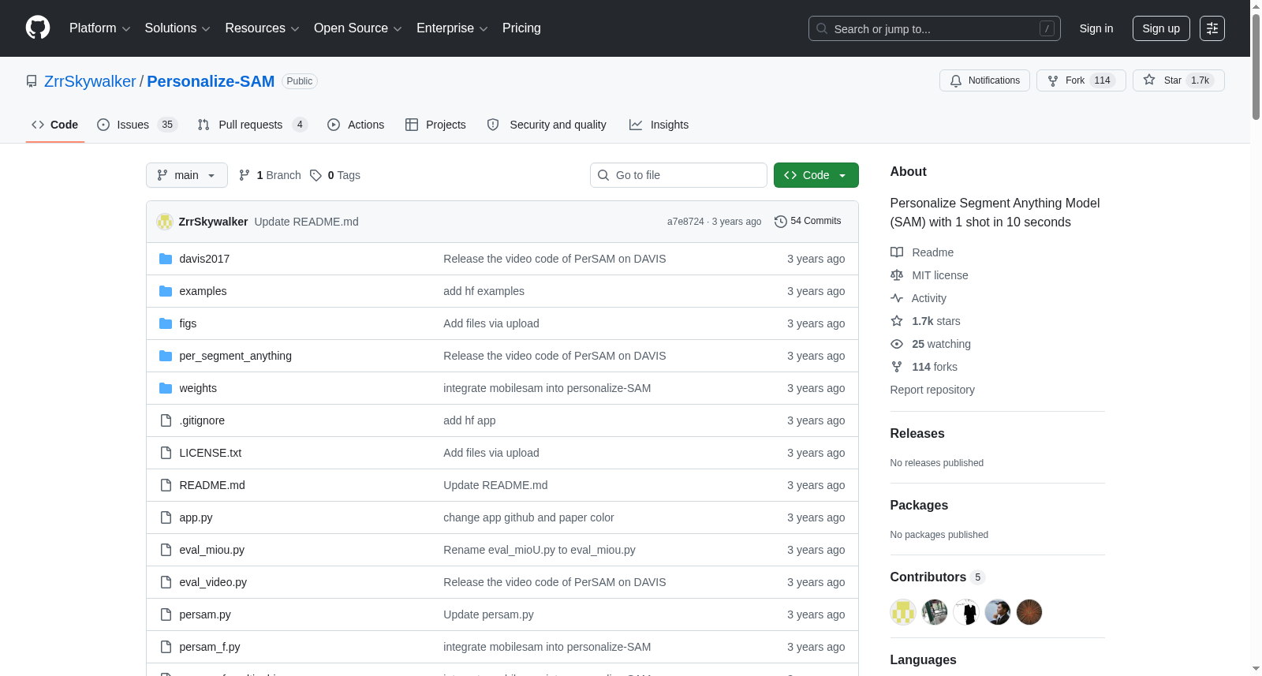Open the ZrrSkywalker owner link

tap(90, 81)
